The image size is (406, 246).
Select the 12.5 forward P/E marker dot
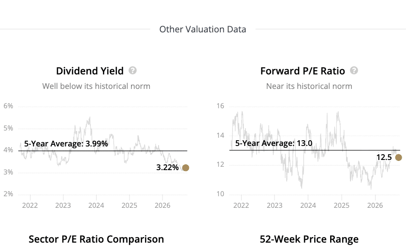(398, 158)
